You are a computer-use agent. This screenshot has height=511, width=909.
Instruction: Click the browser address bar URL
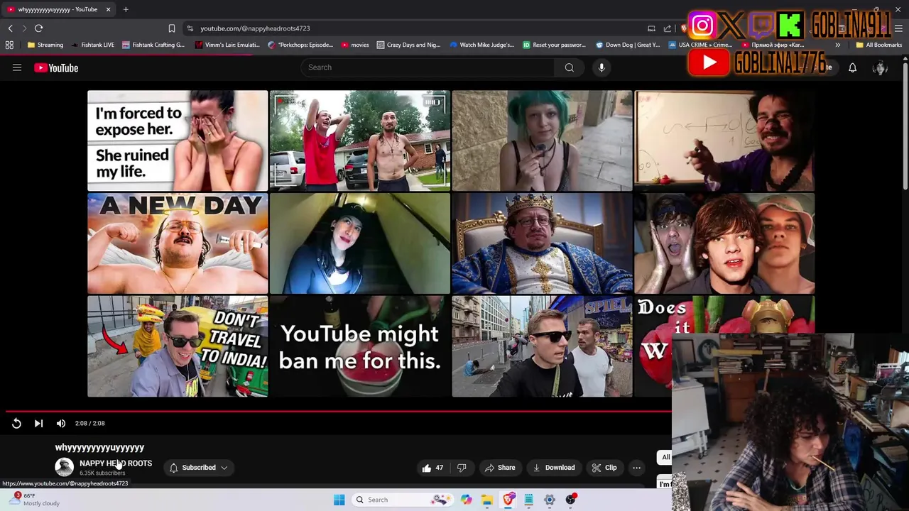(x=255, y=28)
